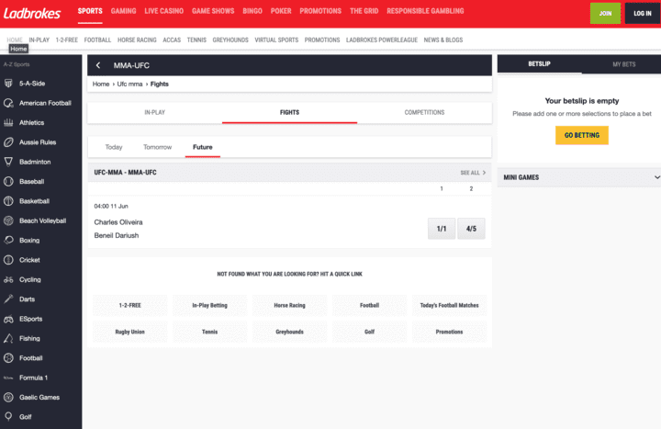
Task: Open the Fishing rod icon
Action: (8, 338)
